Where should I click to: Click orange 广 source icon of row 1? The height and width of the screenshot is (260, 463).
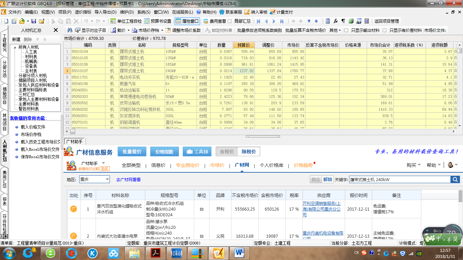point(74,209)
